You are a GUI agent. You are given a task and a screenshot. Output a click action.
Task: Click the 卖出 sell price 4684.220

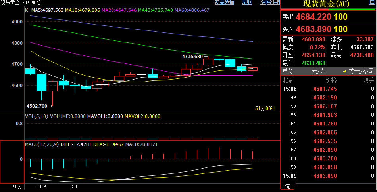point(313,17)
